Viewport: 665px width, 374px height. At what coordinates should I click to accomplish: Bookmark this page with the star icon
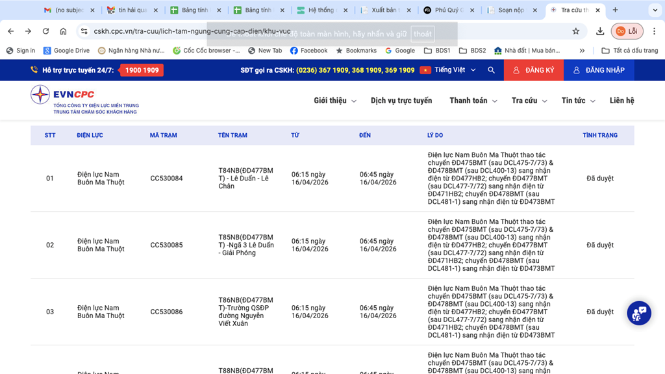pyautogui.click(x=575, y=31)
